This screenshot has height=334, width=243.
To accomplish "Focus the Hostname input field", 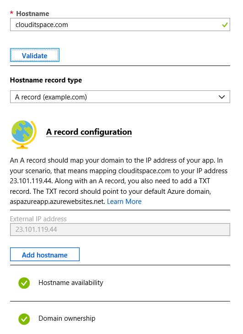I will [x=120, y=25].
